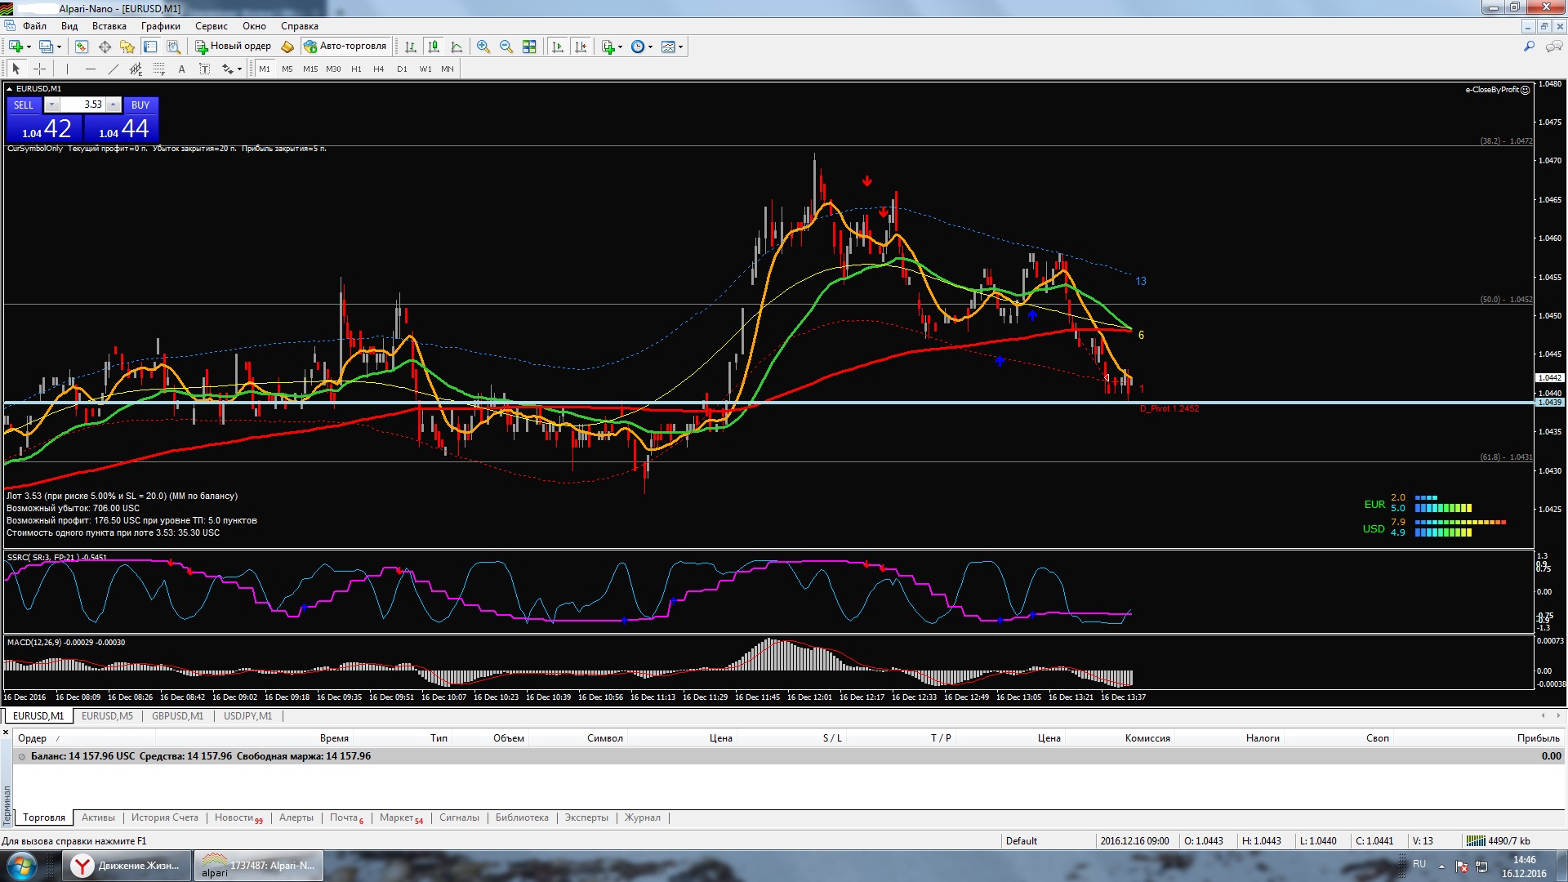This screenshot has width=1568, height=882.
Task: Click the zoom out magnifier icon
Action: click(x=506, y=47)
